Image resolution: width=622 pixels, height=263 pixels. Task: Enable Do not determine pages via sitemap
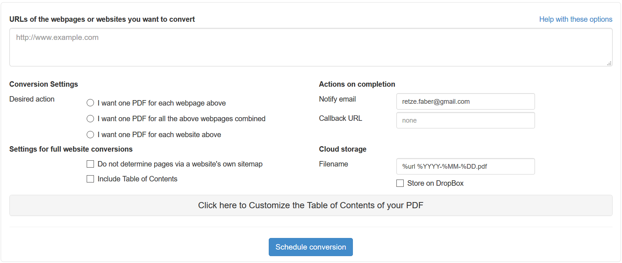[x=90, y=164]
